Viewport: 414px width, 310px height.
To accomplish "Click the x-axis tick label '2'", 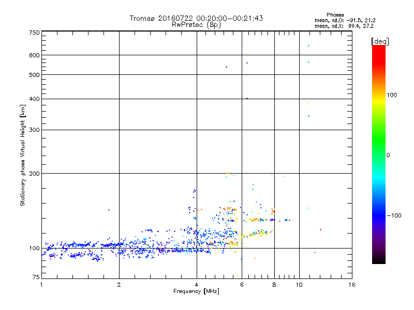I will point(119,285).
